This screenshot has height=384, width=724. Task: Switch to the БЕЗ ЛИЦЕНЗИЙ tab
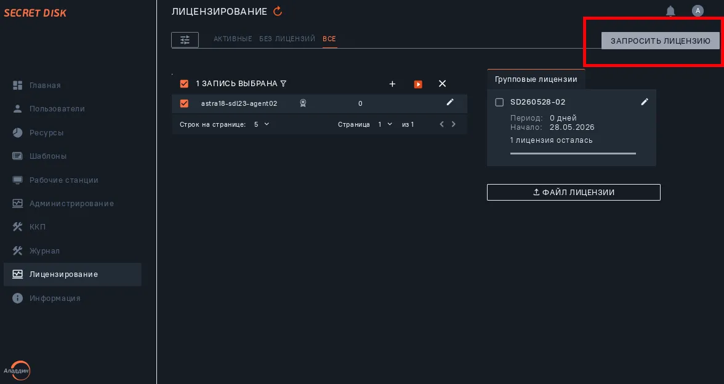[x=287, y=39]
